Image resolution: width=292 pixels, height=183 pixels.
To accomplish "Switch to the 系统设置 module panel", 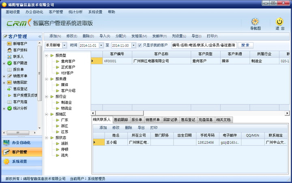I will [x=22, y=162].
